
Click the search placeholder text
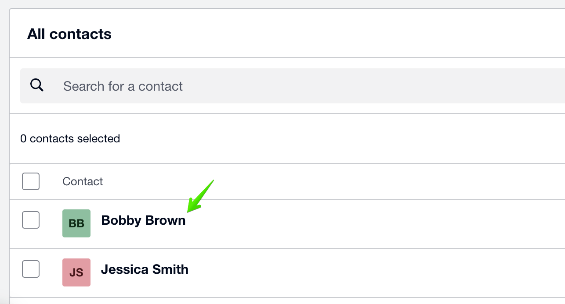click(x=123, y=86)
